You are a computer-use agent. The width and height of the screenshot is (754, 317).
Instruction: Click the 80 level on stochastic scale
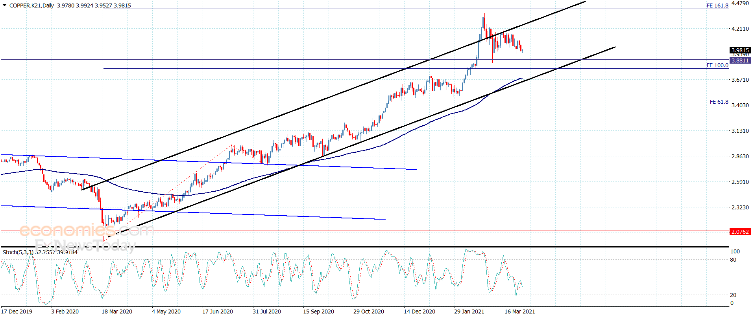pos(733,260)
